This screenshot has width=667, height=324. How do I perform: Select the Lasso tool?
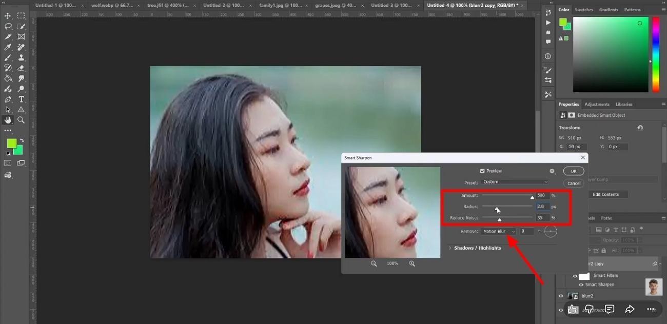8,26
